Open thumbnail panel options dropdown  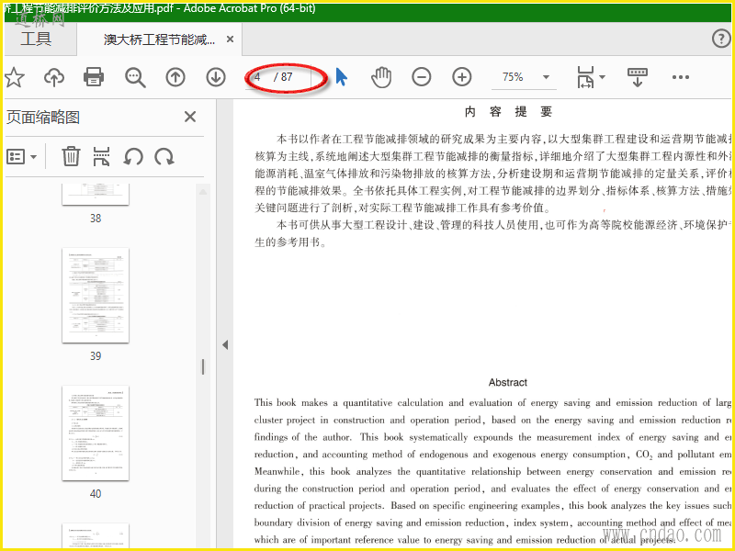click(21, 156)
